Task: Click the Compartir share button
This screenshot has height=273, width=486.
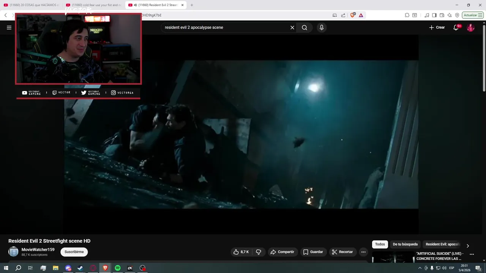Action: coord(282,252)
